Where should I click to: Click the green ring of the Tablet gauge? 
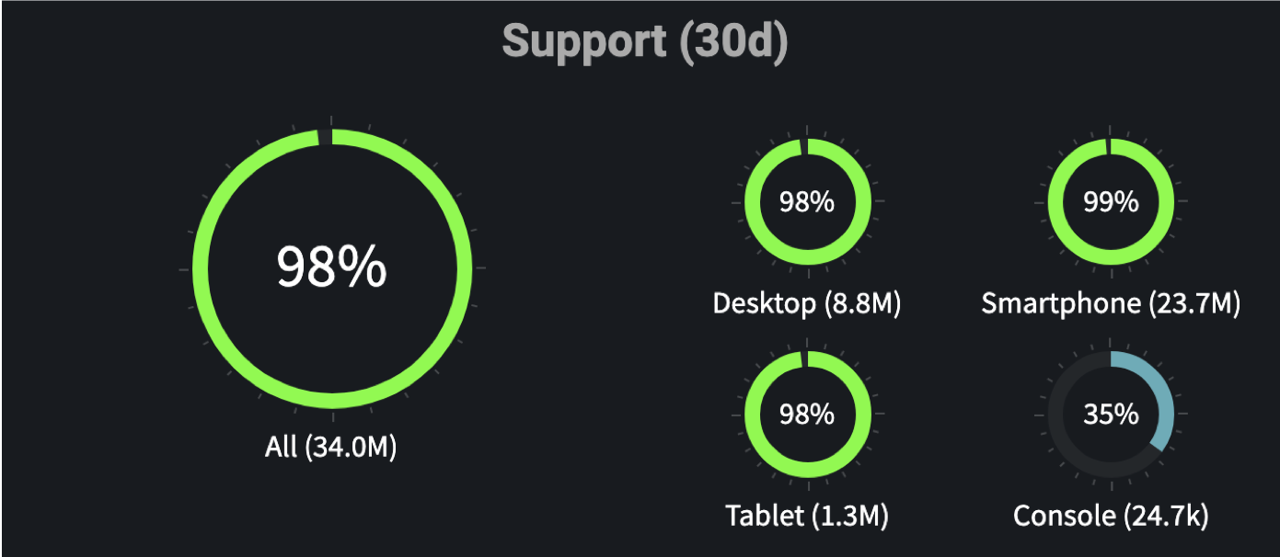pyautogui.click(x=753, y=415)
